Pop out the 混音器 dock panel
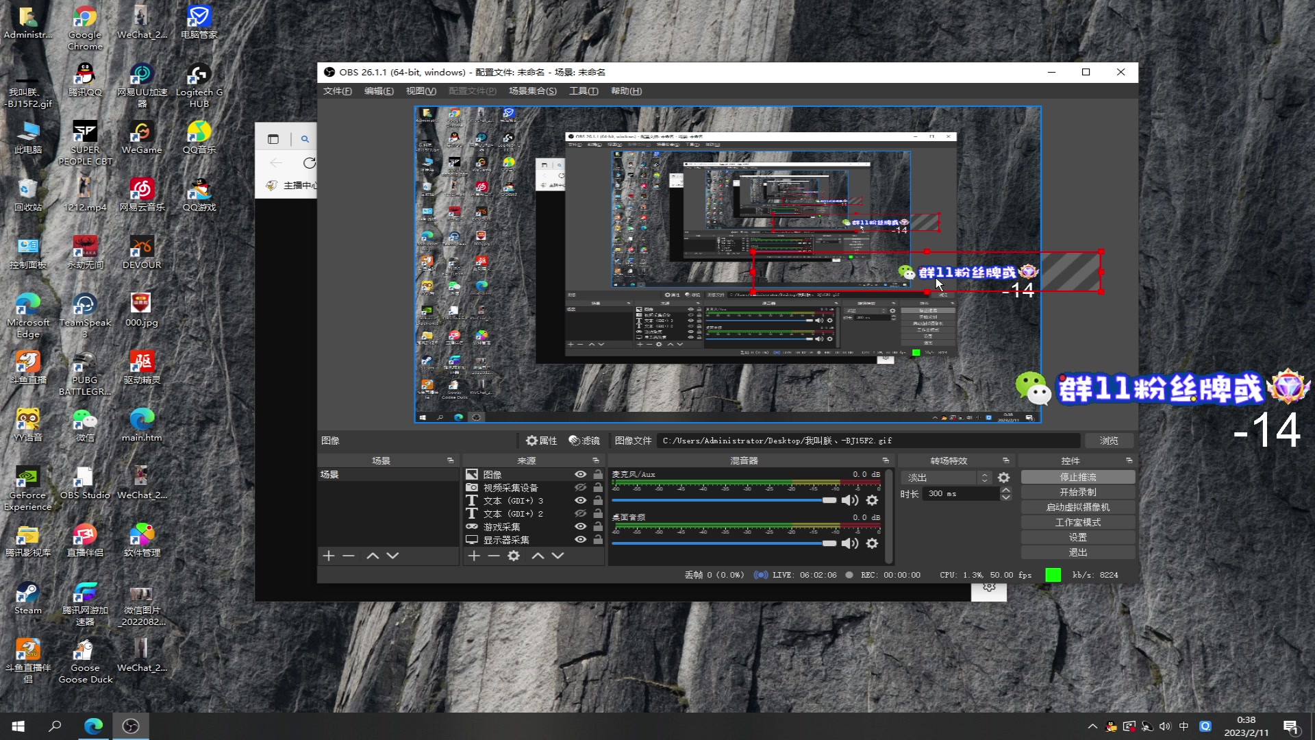Viewport: 1315px width, 740px height. tap(886, 460)
